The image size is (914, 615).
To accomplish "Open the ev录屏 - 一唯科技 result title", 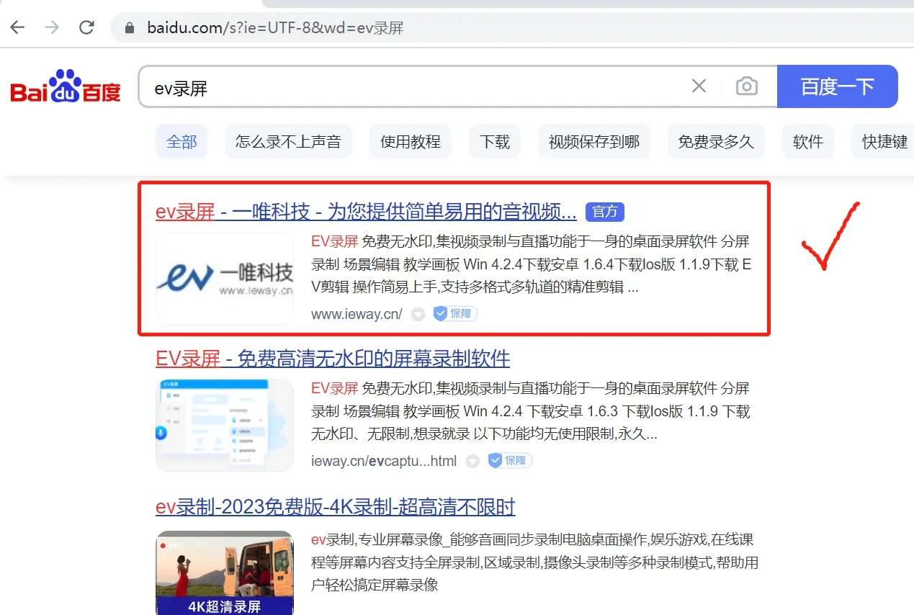I will tap(366, 212).
